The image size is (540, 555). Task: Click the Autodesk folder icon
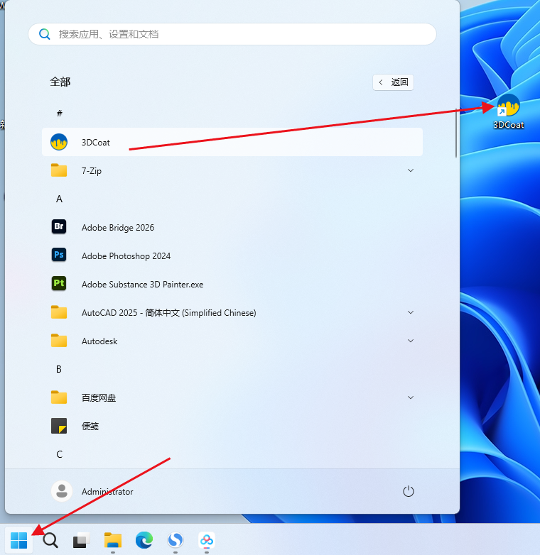59,341
